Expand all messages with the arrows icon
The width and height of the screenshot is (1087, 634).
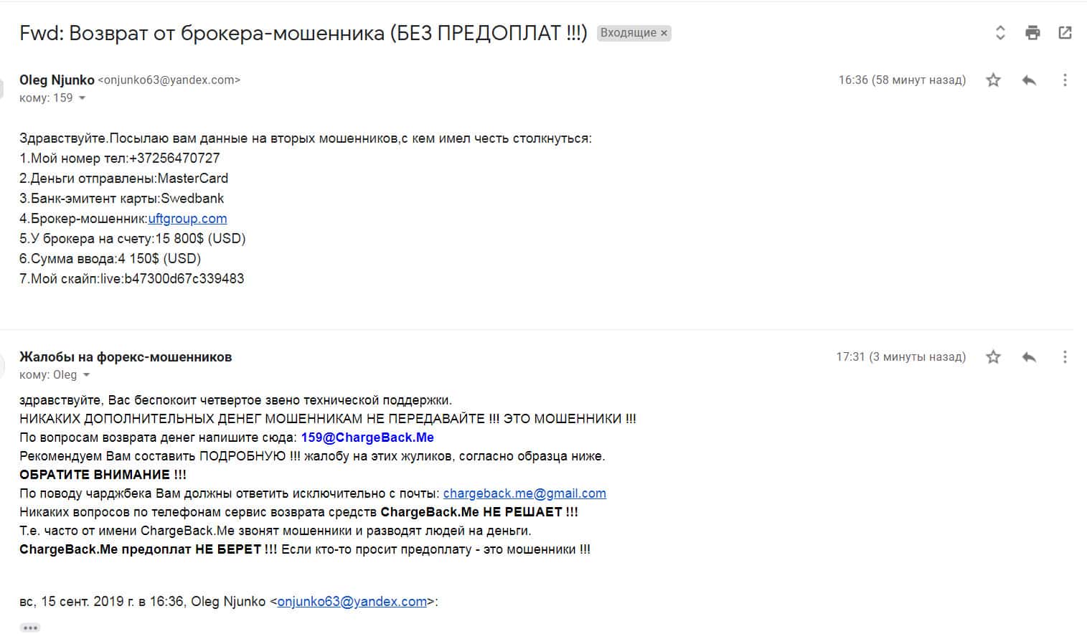coord(1000,32)
